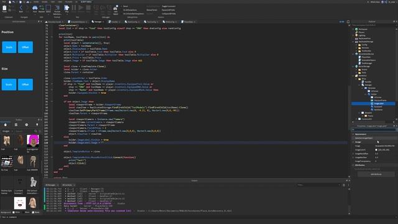Collapse StarterGui in Explorer
The image size is (398, 224).
[353, 76]
